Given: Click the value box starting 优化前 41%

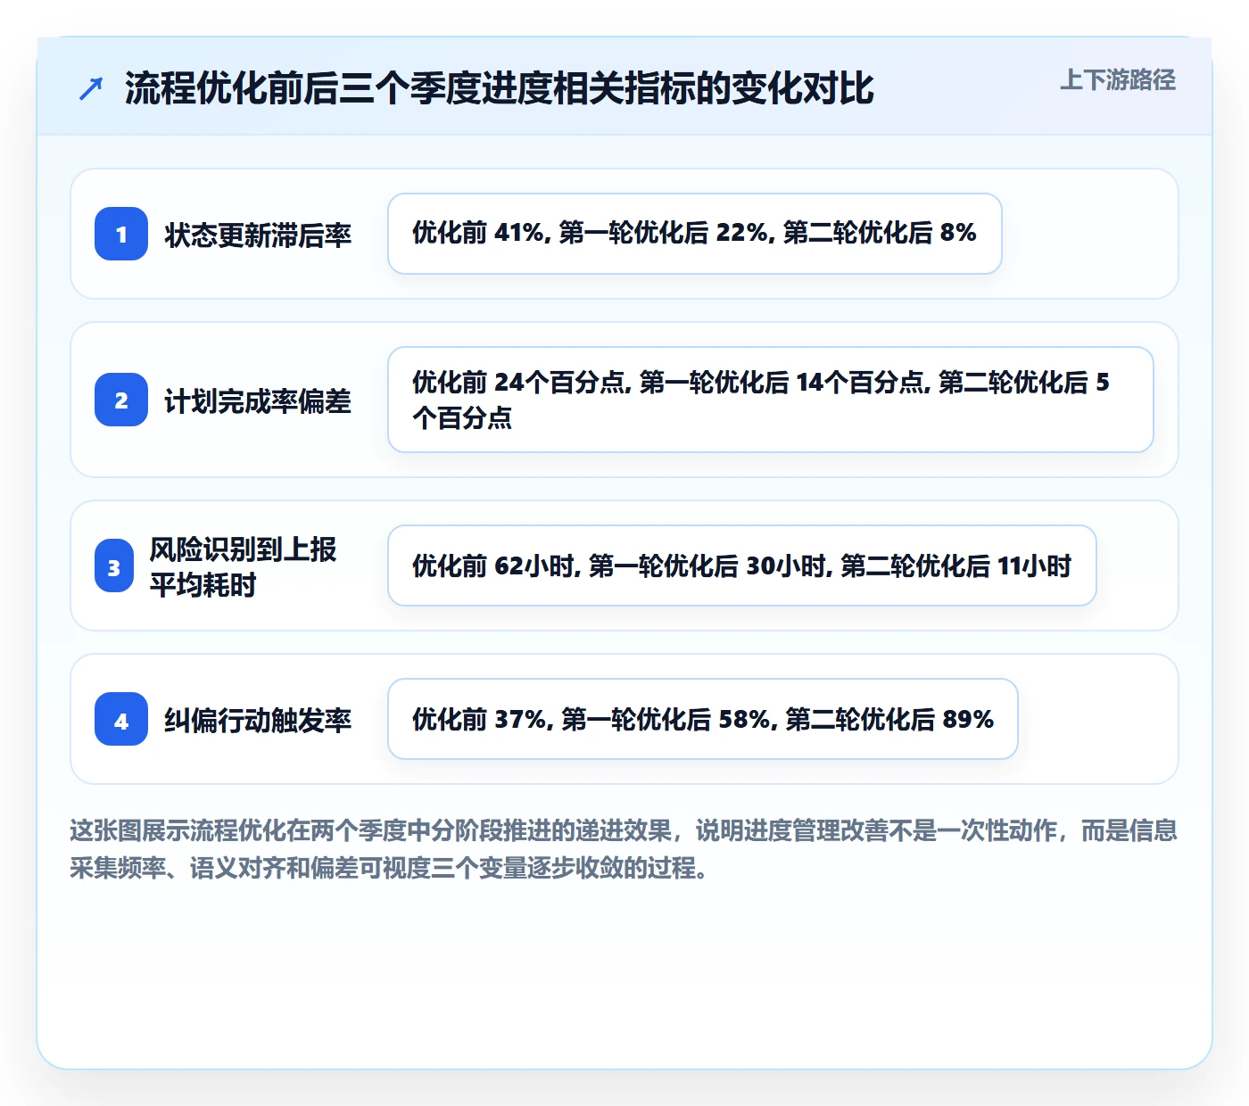Looking at the screenshot, I should [695, 234].
